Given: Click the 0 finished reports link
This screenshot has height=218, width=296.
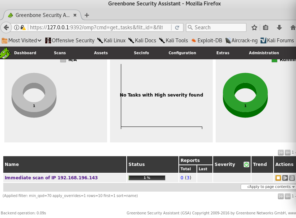Looking at the screenshot, I should (x=182, y=178).
